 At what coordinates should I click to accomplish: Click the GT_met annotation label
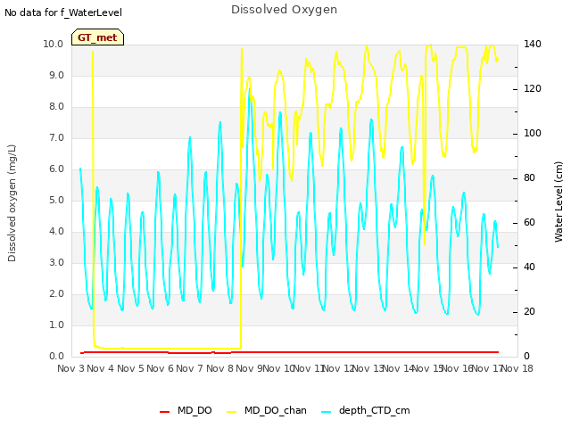tap(97, 37)
